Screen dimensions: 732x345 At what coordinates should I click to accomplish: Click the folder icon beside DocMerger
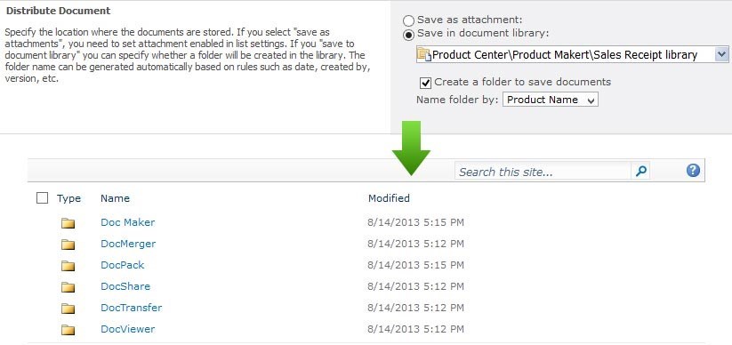point(68,245)
